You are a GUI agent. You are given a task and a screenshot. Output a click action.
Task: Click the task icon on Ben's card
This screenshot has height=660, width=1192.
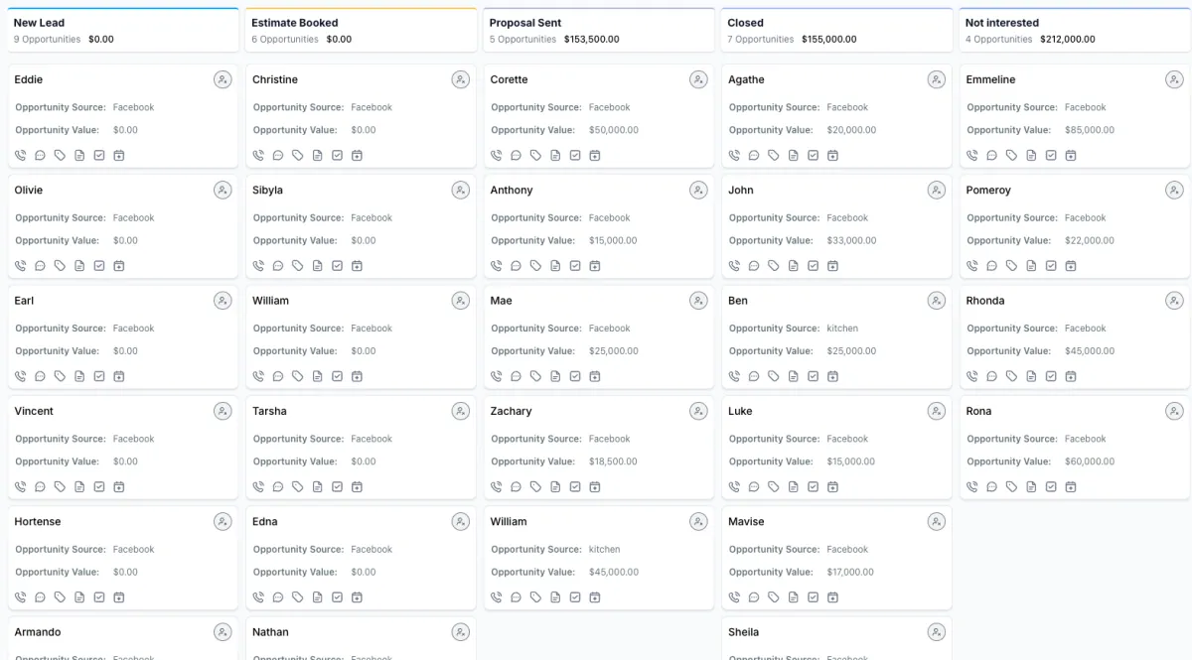click(x=813, y=376)
